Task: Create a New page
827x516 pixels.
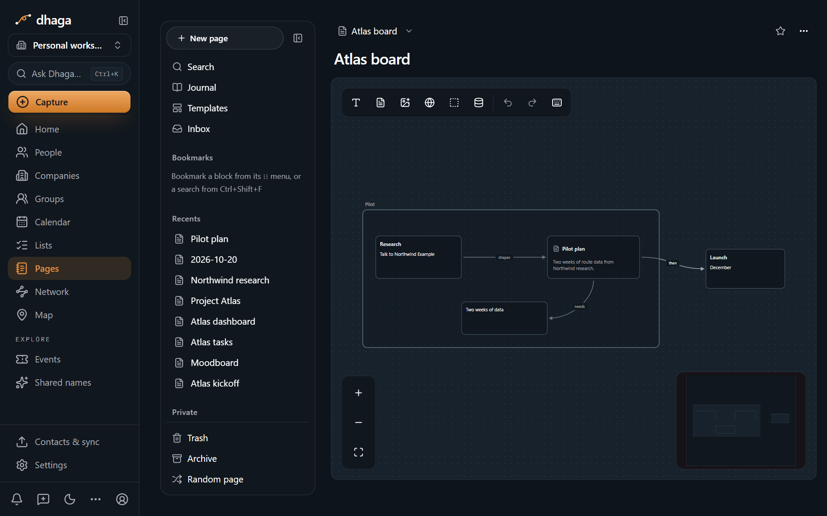Action: click(225, 38)
